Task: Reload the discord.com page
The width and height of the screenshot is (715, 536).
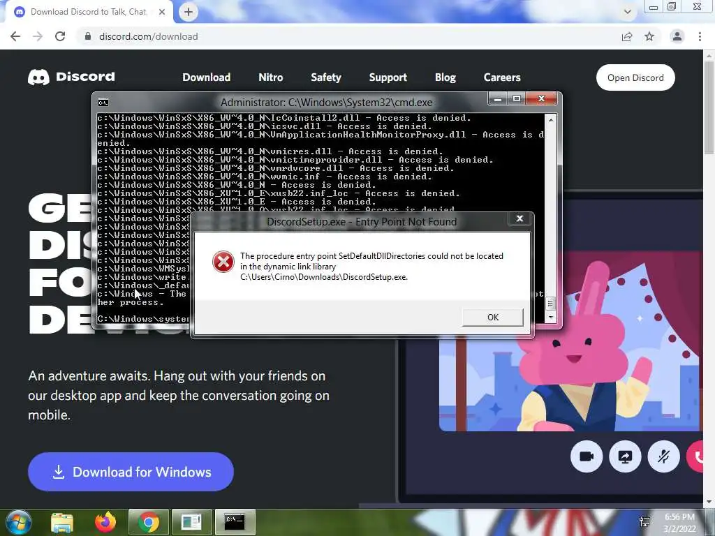Action: 60,36
